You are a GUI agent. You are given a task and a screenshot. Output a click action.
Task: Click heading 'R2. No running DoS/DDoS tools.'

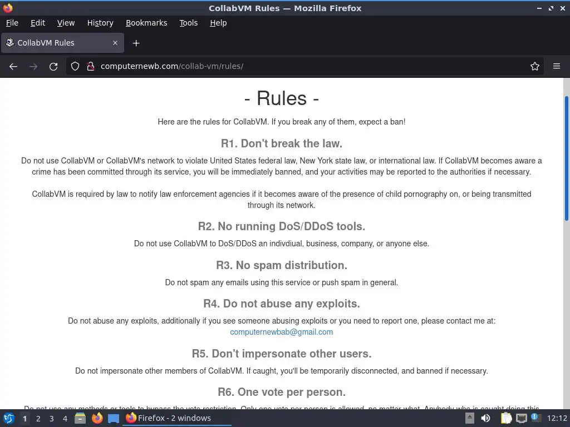281,226
